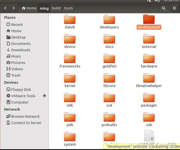This screenshot has width=180, height=150.
Task: Click the "frameworks" folder name
Action: point(70,66)
